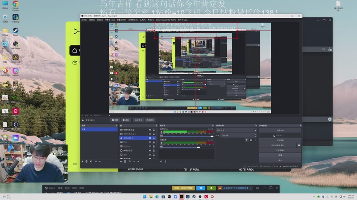This screenshot has width=357, height=200.
Task: Remove the selected scene using the 场景 dock trash icon
Action: tap(87, 161)
